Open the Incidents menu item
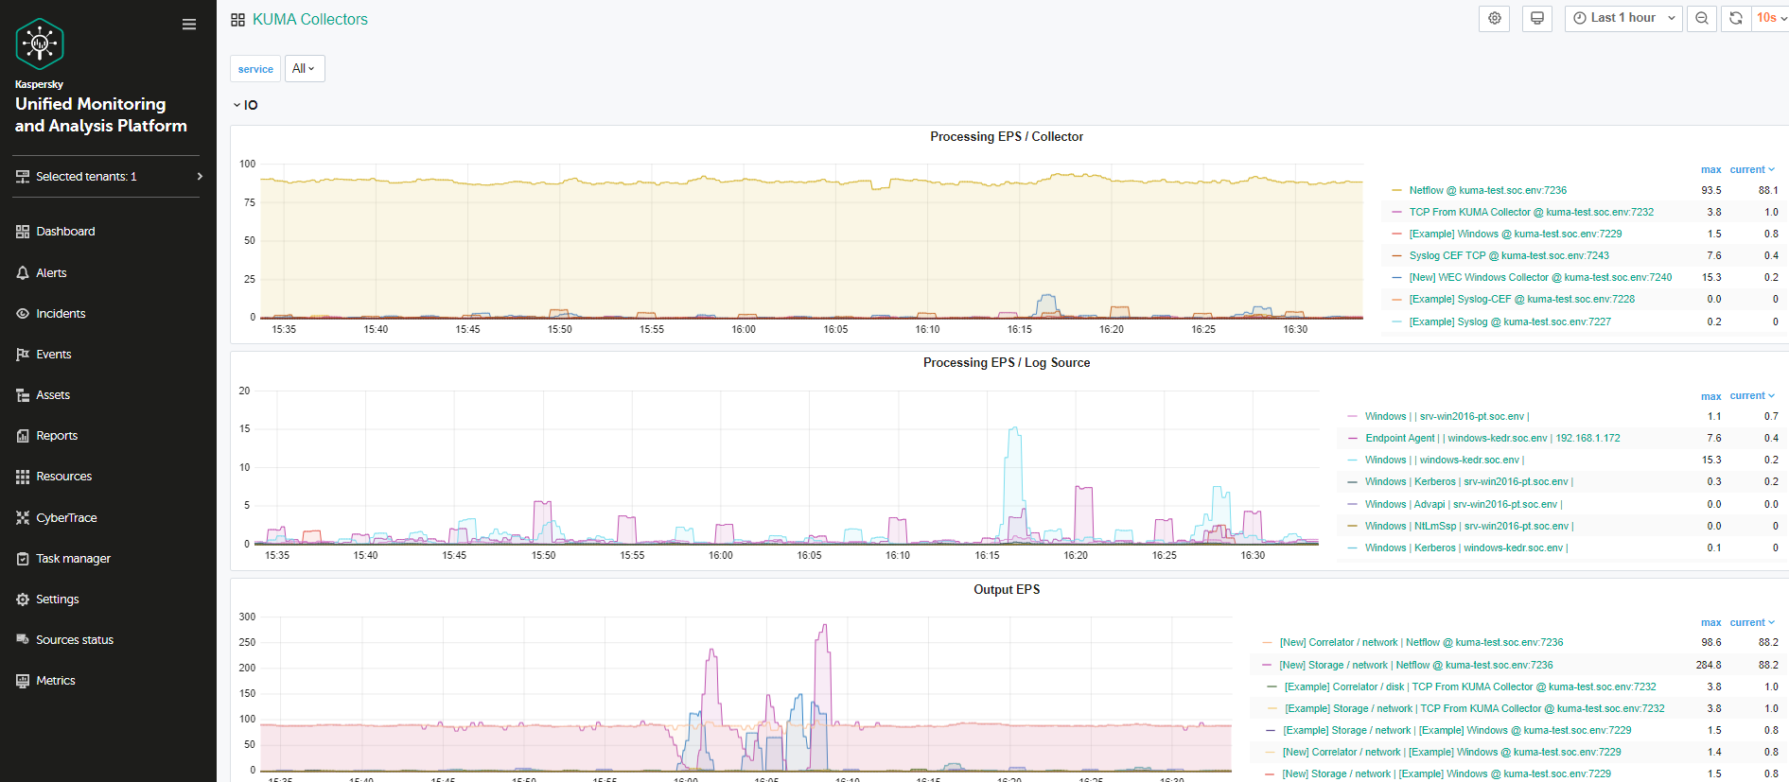Screen dimensions: 1789x782 pos(61,313)
